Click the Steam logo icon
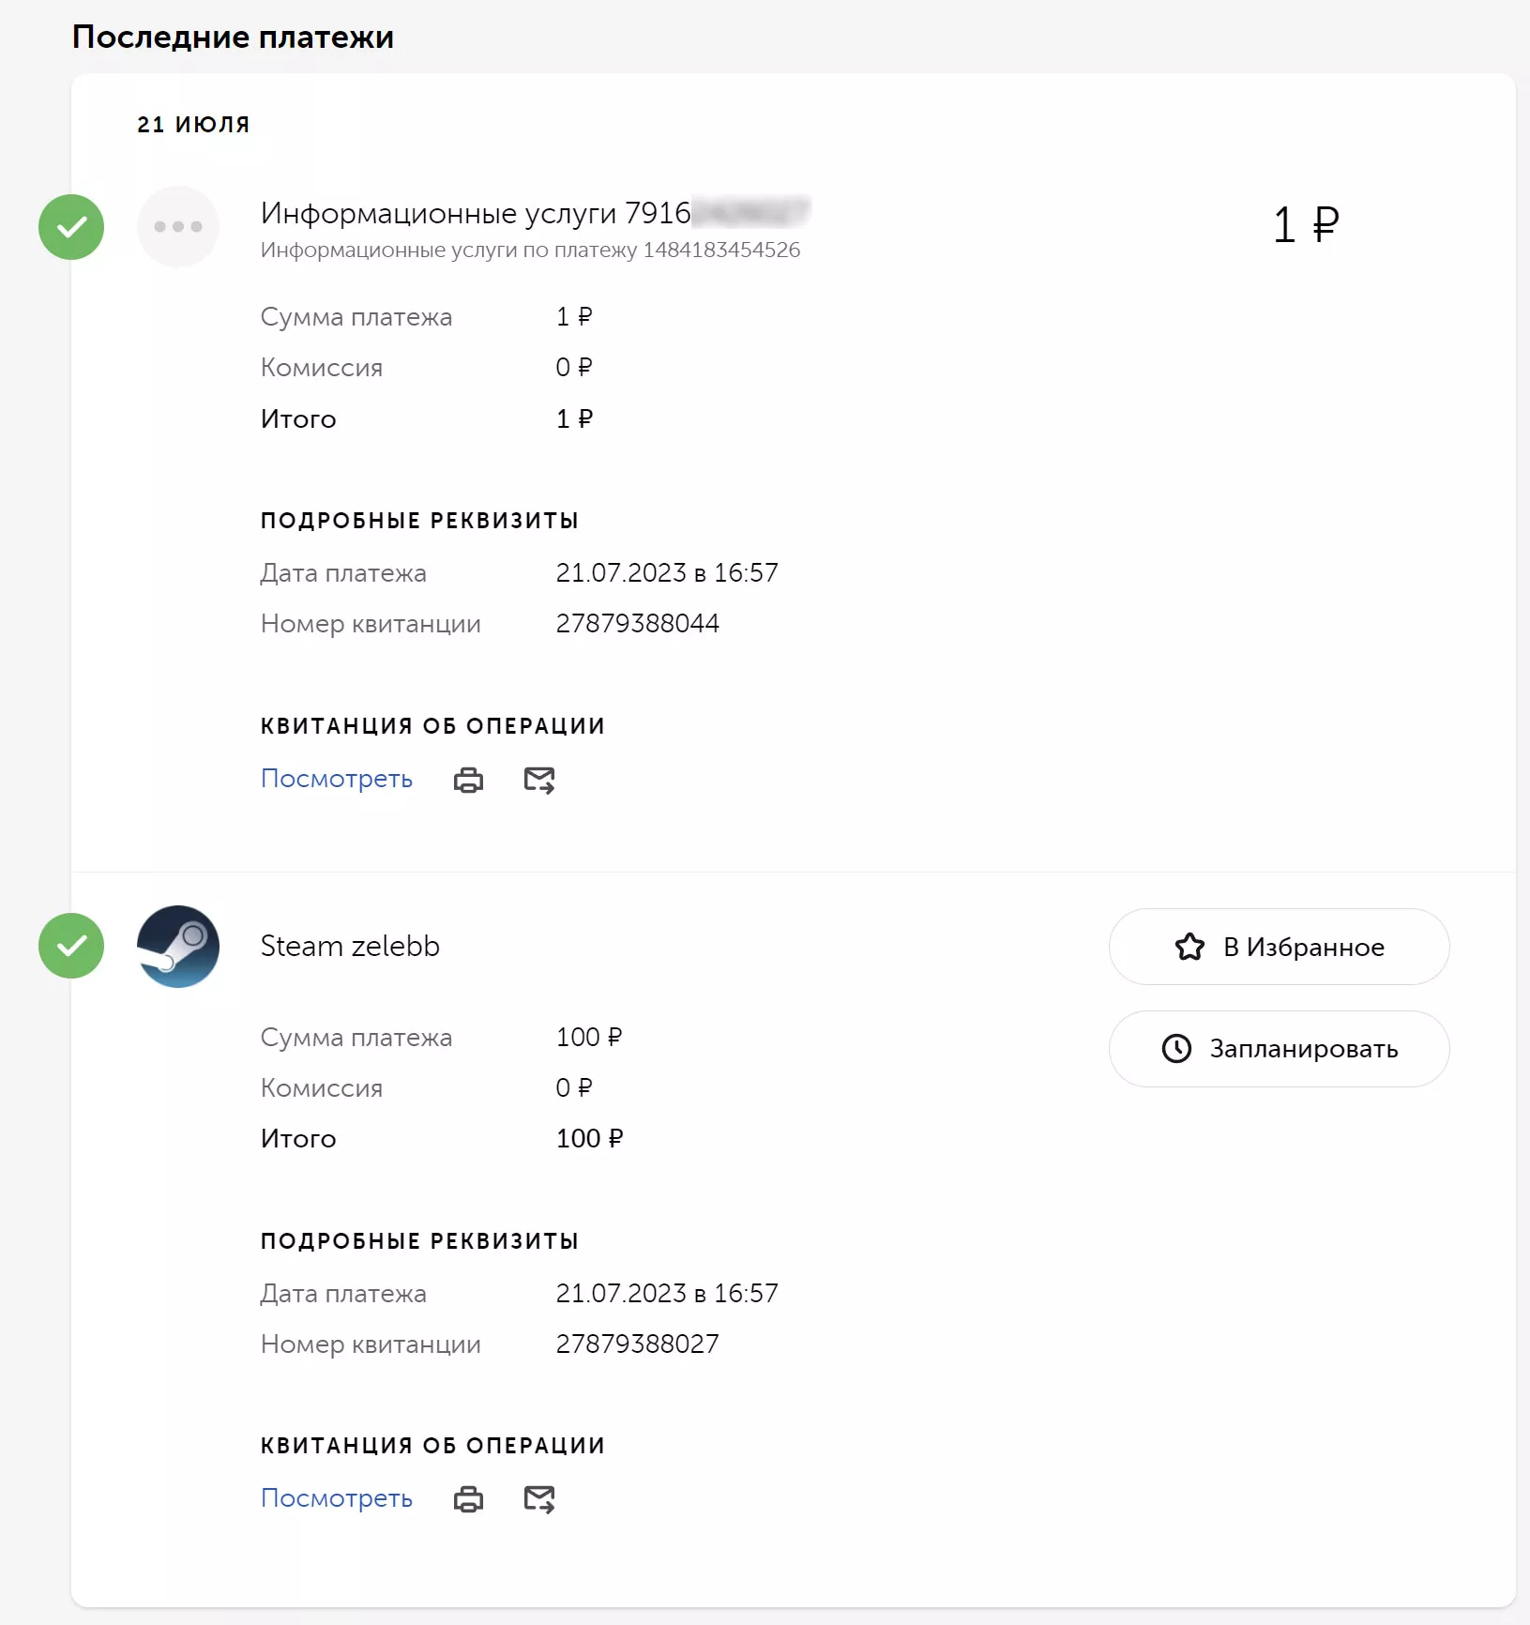The width and height of the screenshot is (1530, 1625). [178, 946]
